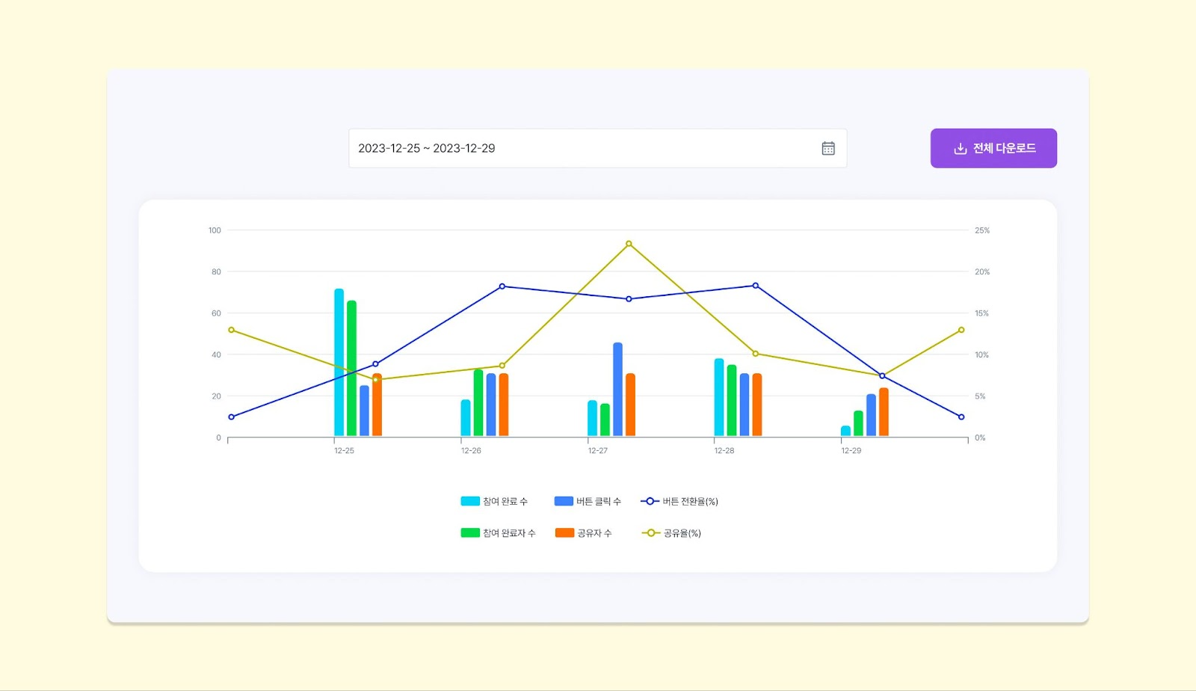Image resolution: width=1196 pixels, height=691 pixels.
Task: Click leftmost point of the blue conversion line
Action: (x=231, y=417)
